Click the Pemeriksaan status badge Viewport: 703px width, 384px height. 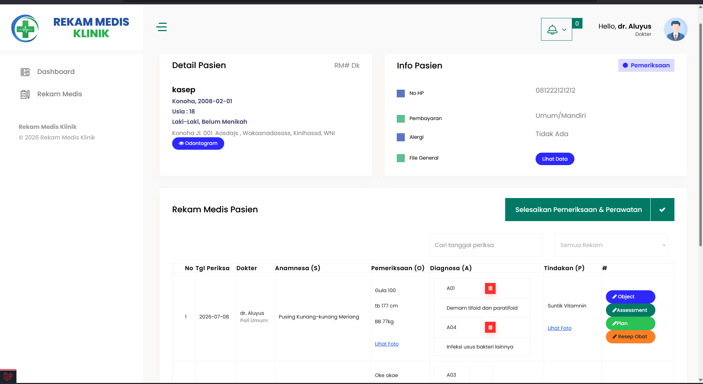point(646,65)
